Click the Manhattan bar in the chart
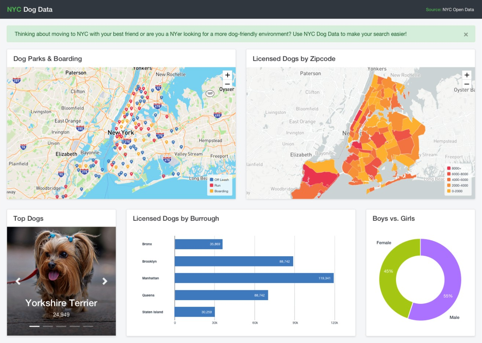Screen dimensions: 482x343 tap(254, 278)
